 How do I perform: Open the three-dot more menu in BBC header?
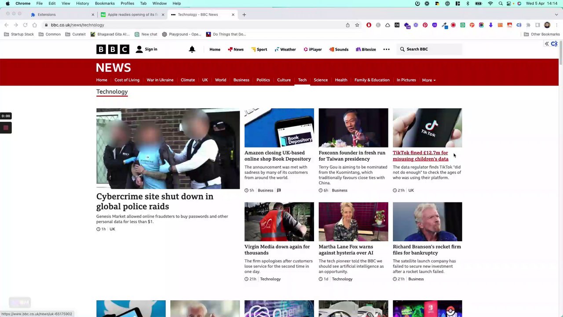tap(386, 49)
